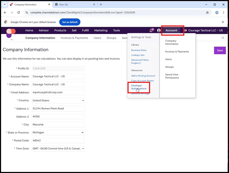The width and height of the screenshot is (229, 173).
Task: Expand the Time Zone dropdown
Action: point(58,148)
